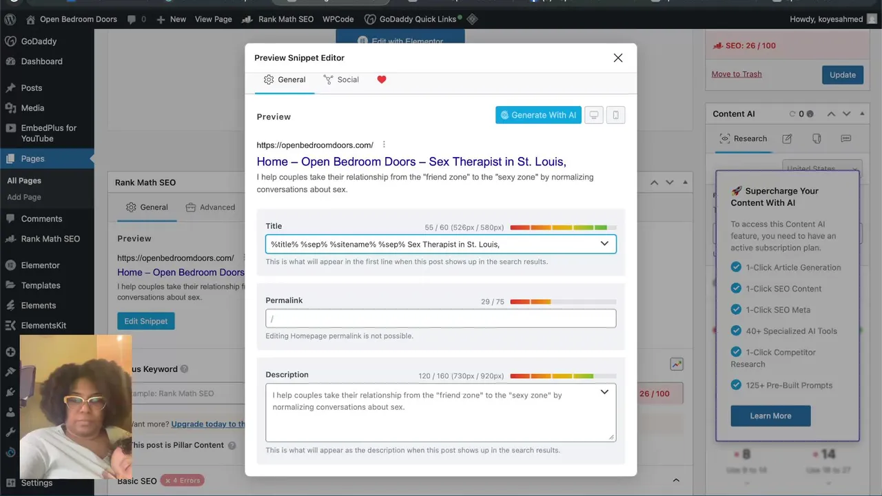The image size is (882, 496).
Task: Open General tab in Rank Math metabox
Action: (147, 207)
